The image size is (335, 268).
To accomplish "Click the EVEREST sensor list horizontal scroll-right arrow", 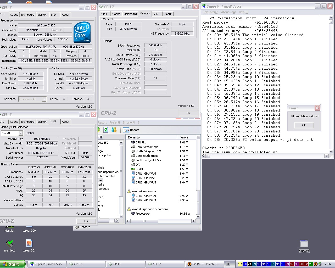I will click(x=193, y=221).
